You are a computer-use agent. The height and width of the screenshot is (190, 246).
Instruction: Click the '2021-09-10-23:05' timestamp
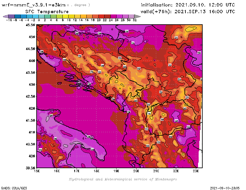tap(225, 188)
